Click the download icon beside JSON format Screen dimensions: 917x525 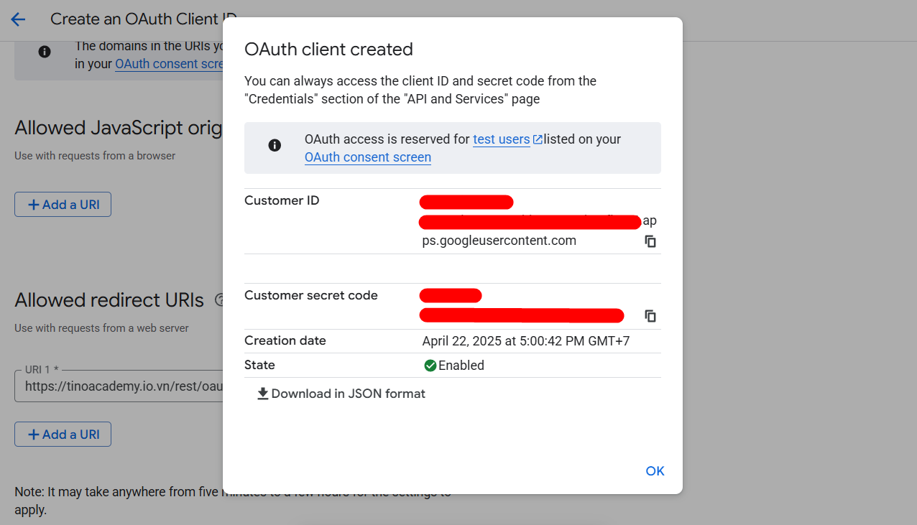[x=263, y=394]
